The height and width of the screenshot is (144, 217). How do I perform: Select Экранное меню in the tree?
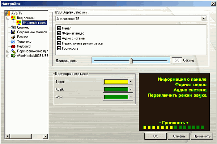point(34,23)
